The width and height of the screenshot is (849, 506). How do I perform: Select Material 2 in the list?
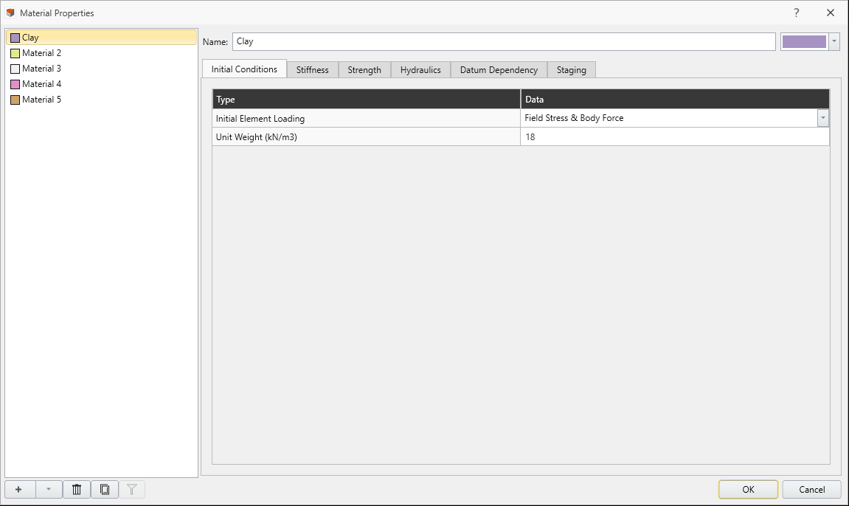point(101,53)
